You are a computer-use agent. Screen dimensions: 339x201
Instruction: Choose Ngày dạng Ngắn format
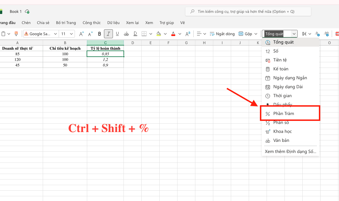click(x=290, y=78)
